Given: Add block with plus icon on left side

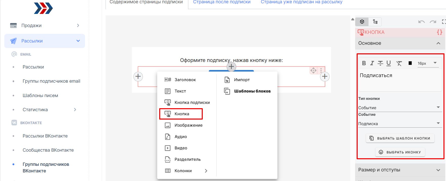Looking at the screenshot, I should click(x=138, y=76).
